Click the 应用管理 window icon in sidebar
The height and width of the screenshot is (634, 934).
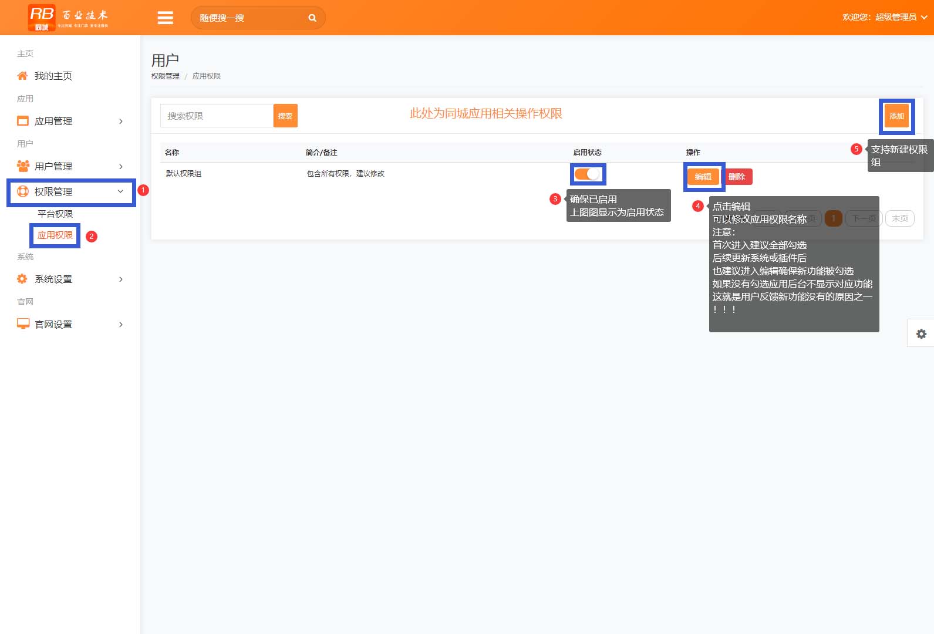(23, 121)
